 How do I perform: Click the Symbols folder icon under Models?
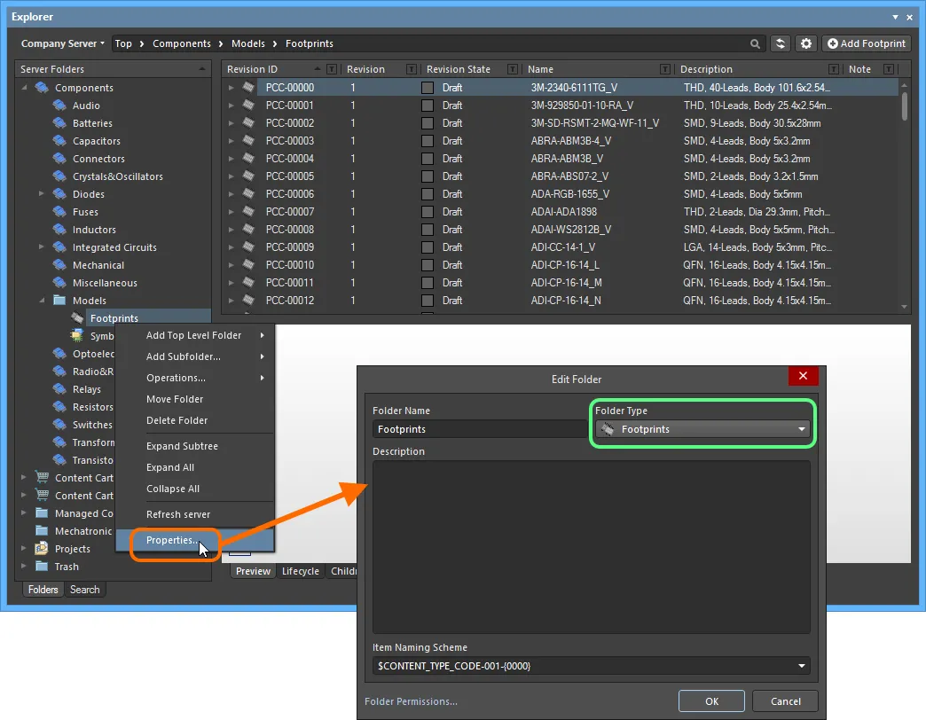(x=77, y=336)
